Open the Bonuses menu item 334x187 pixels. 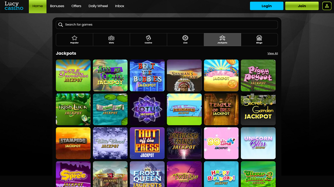pos(57,6)
